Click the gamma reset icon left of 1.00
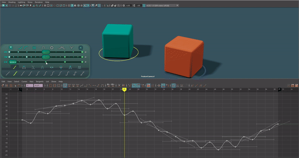 (x=134, y=5)
